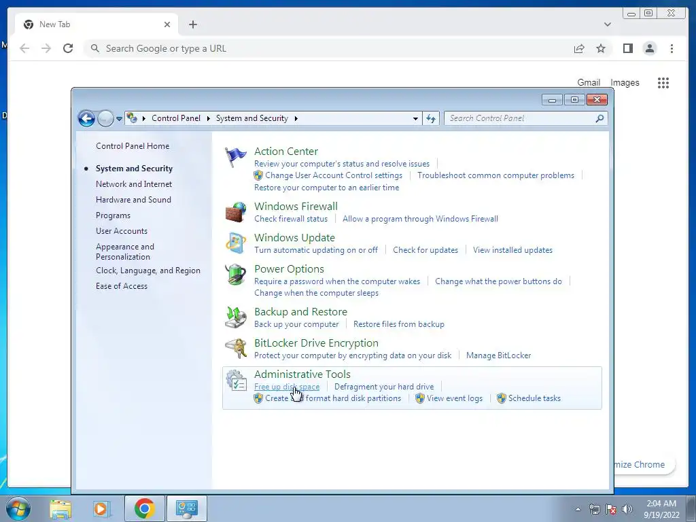Switch to Chrome from the taskbar
Image resolution: width=696 pixels, height=522 pixels.
click(144, 508)
